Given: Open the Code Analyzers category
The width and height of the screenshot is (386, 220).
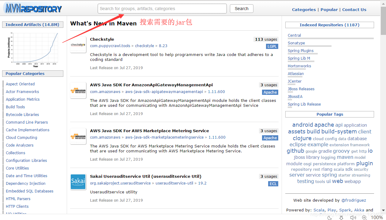Looking at the screenshot, I should click(20, 145).
